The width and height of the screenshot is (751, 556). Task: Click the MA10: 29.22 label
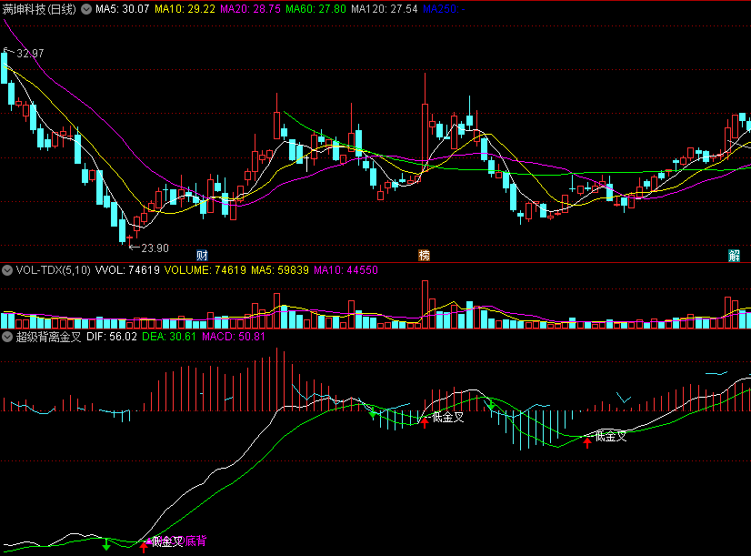(185, 9)
